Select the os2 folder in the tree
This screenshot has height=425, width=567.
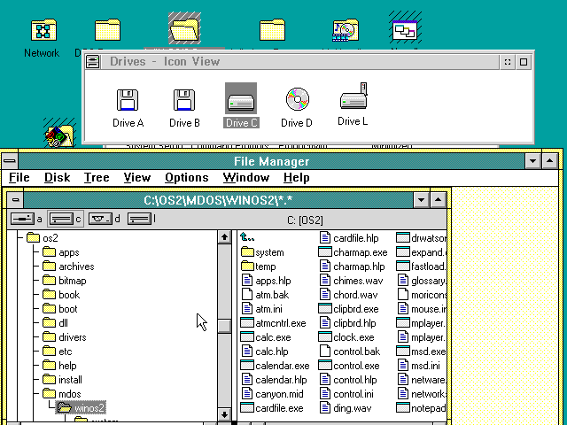[43, 238]
